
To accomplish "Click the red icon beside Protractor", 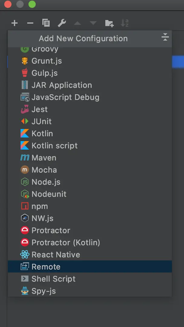I will (25, 230).
